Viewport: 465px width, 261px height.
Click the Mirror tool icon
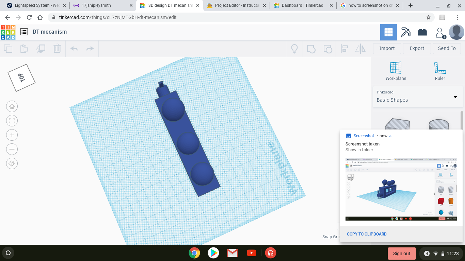[x=360, y=49]
